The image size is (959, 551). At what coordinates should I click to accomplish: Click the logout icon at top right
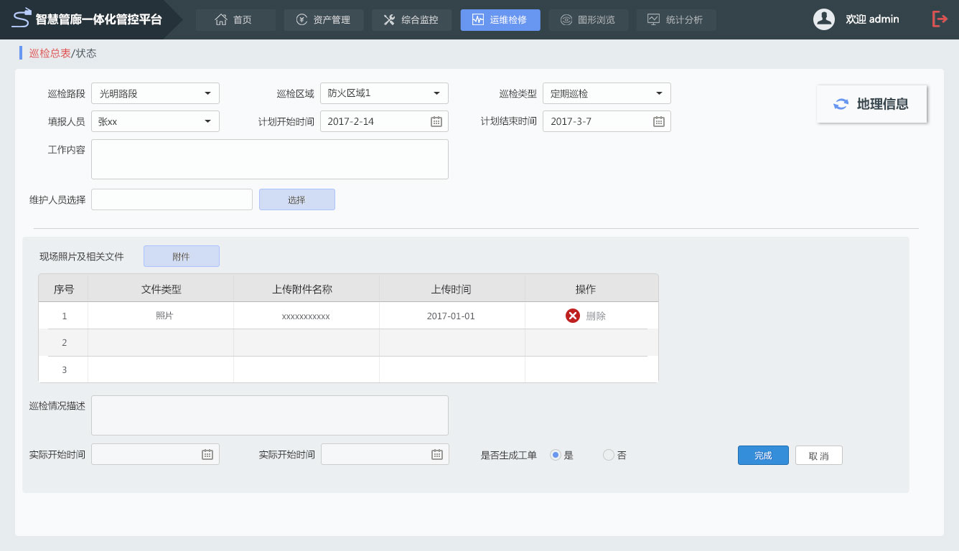pyautogui.click(x=940, y=19)
